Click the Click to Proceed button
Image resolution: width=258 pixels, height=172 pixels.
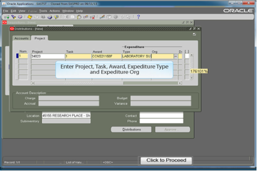166,160
